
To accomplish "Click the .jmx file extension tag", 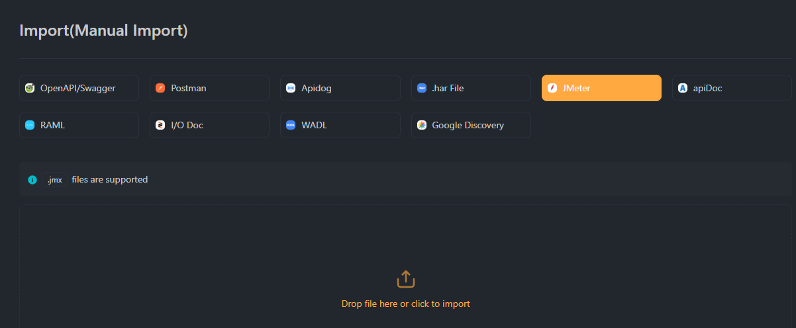I will click(55, 180).
